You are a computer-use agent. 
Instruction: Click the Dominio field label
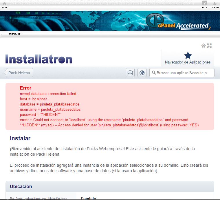pyautogui.click(x=88, y=198)
